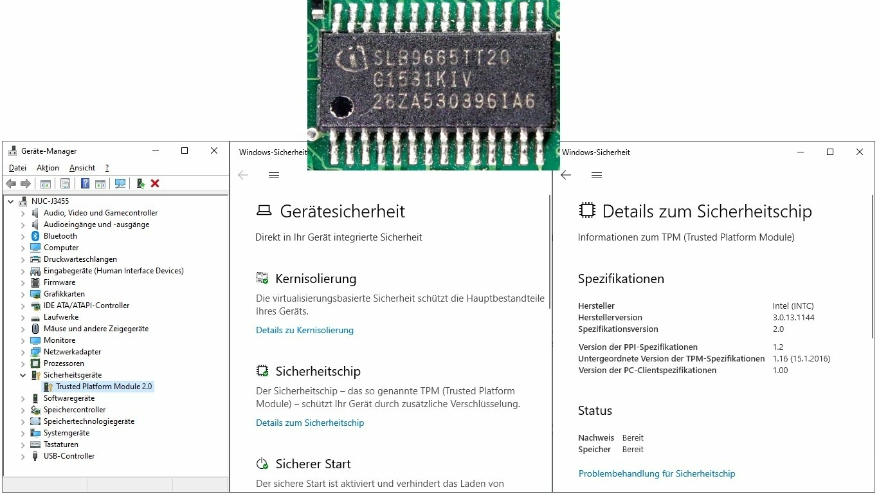Click the Kernisolierung section icon
The height and width of the screenshot is (494, 879).
(x=262, y=278)
